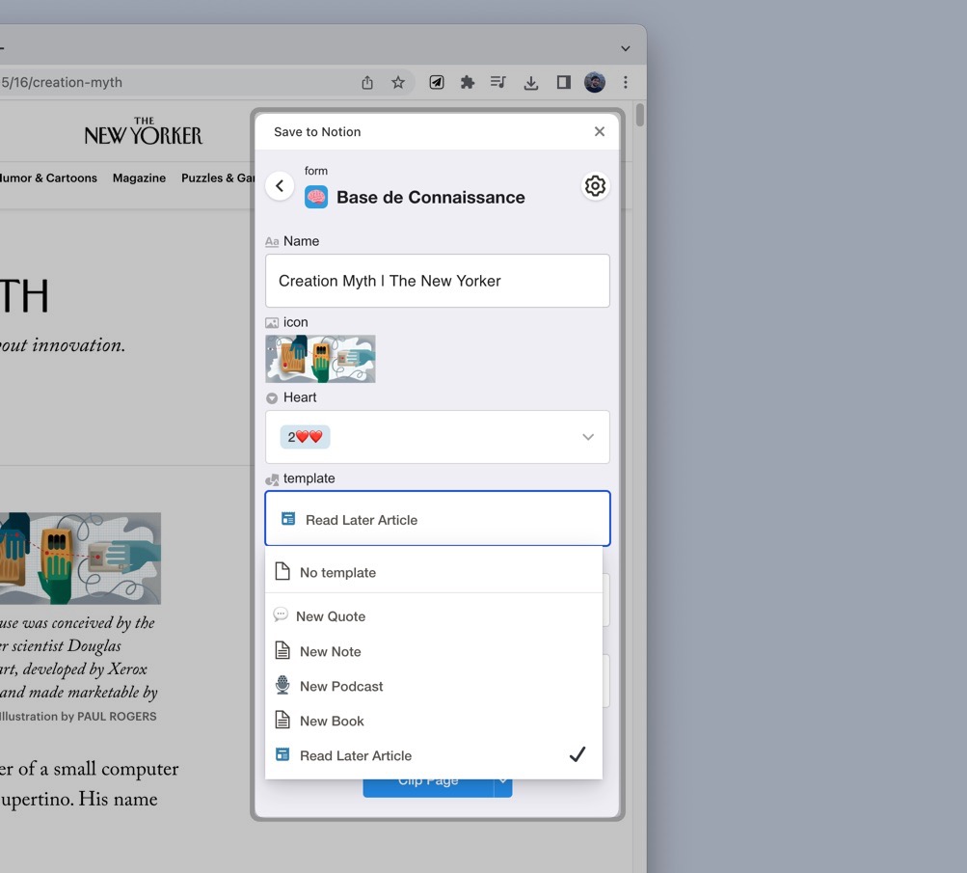Open the Save to Notion extension icon
The width and height of the screenshot is (967, 873).
coord(437,82)
